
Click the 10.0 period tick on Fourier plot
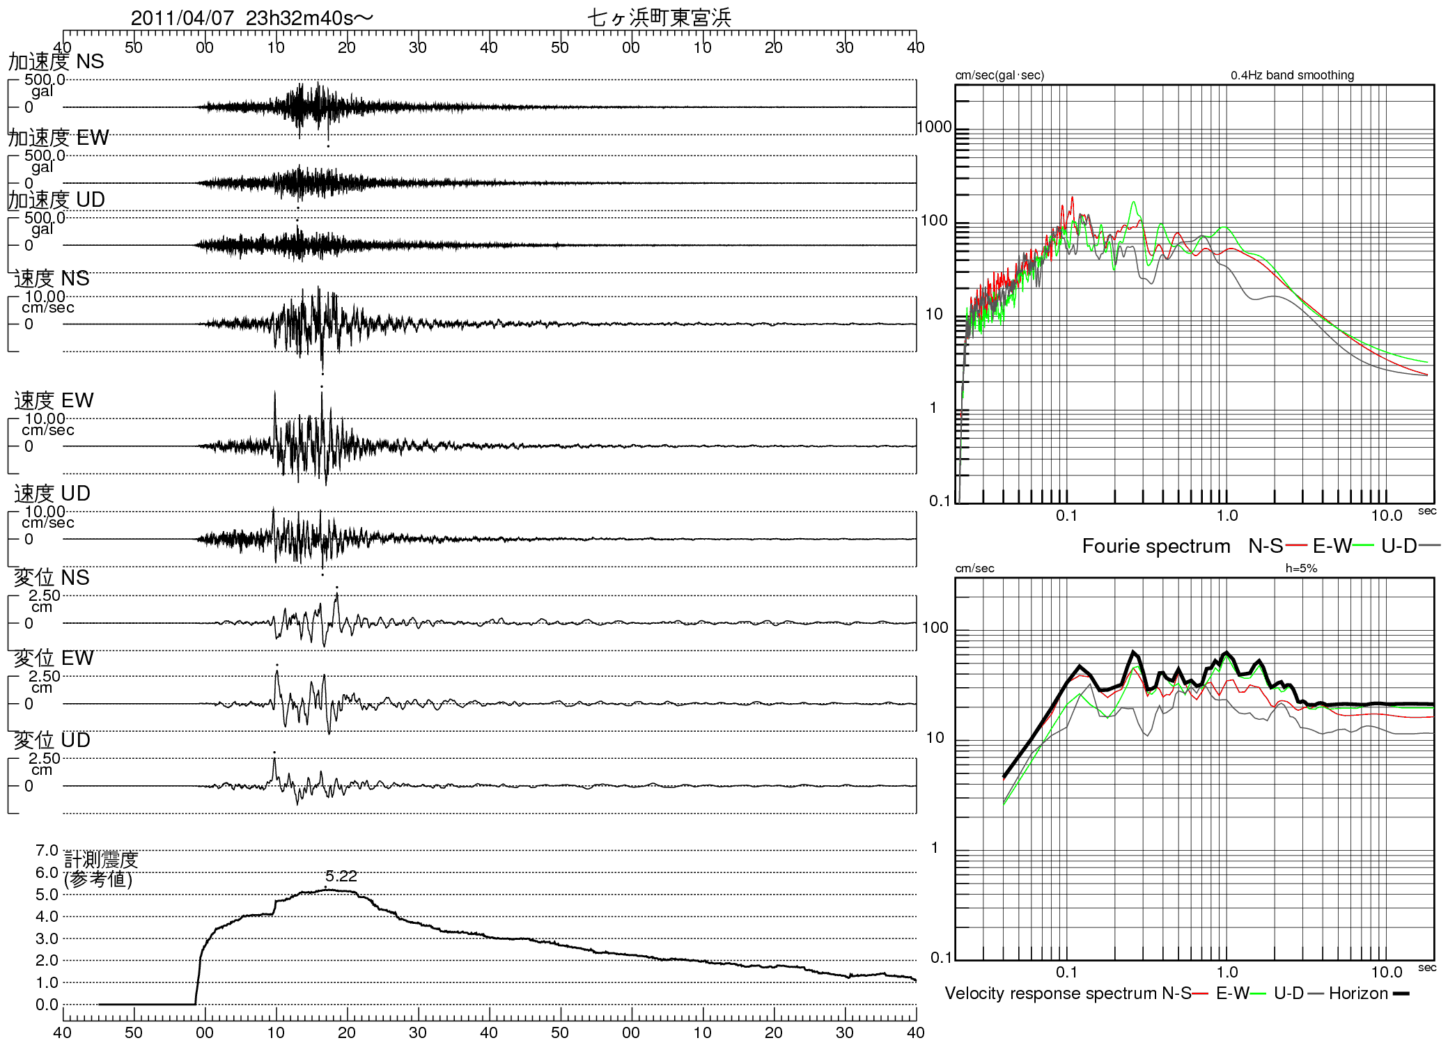[1387, 516]
